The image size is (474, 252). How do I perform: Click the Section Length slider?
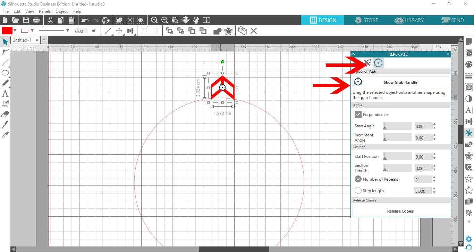pos(398,168)
